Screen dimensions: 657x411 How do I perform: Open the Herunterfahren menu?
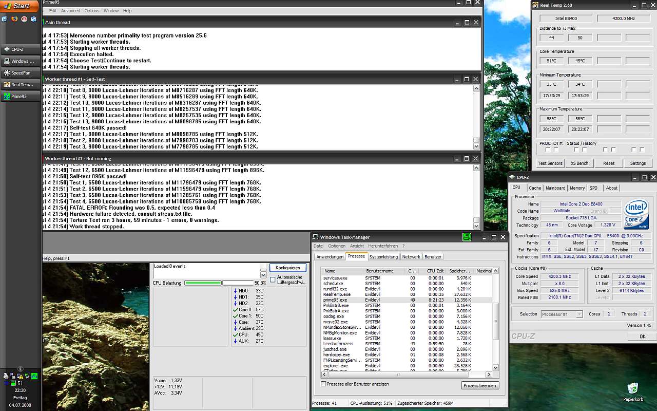(382, 246)
